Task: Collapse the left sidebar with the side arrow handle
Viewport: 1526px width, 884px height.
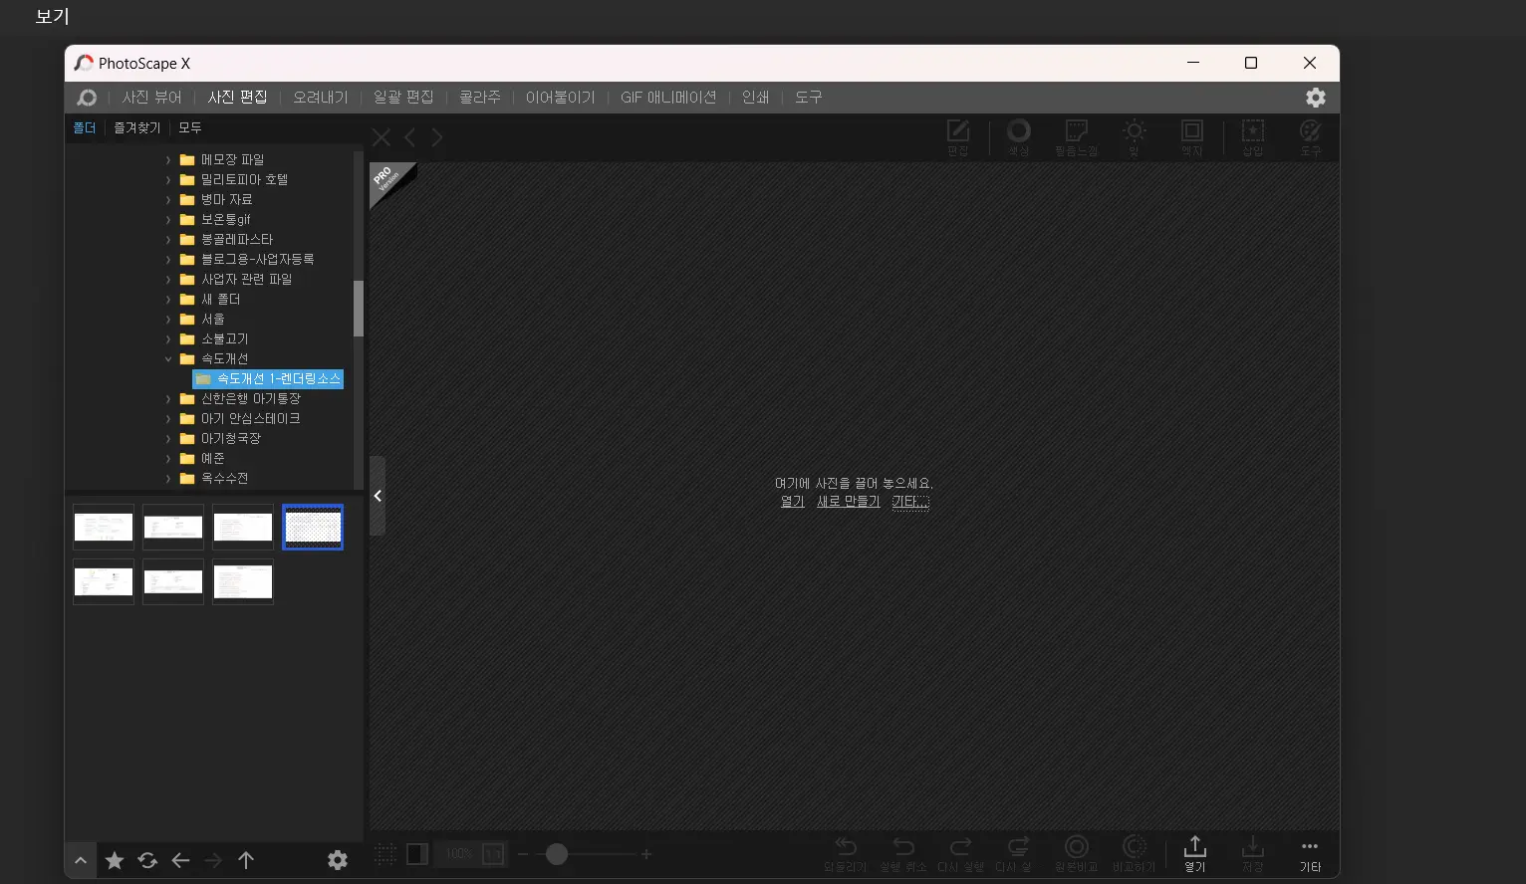Action: click(x=378, y=496)
